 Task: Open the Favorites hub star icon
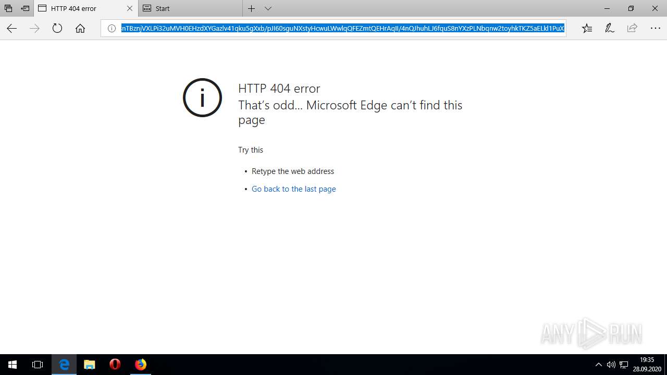click(x=587, y=29)
